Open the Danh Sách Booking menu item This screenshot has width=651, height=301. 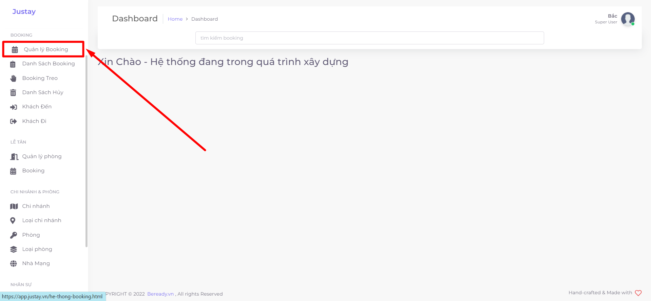(x=48, y=64)
